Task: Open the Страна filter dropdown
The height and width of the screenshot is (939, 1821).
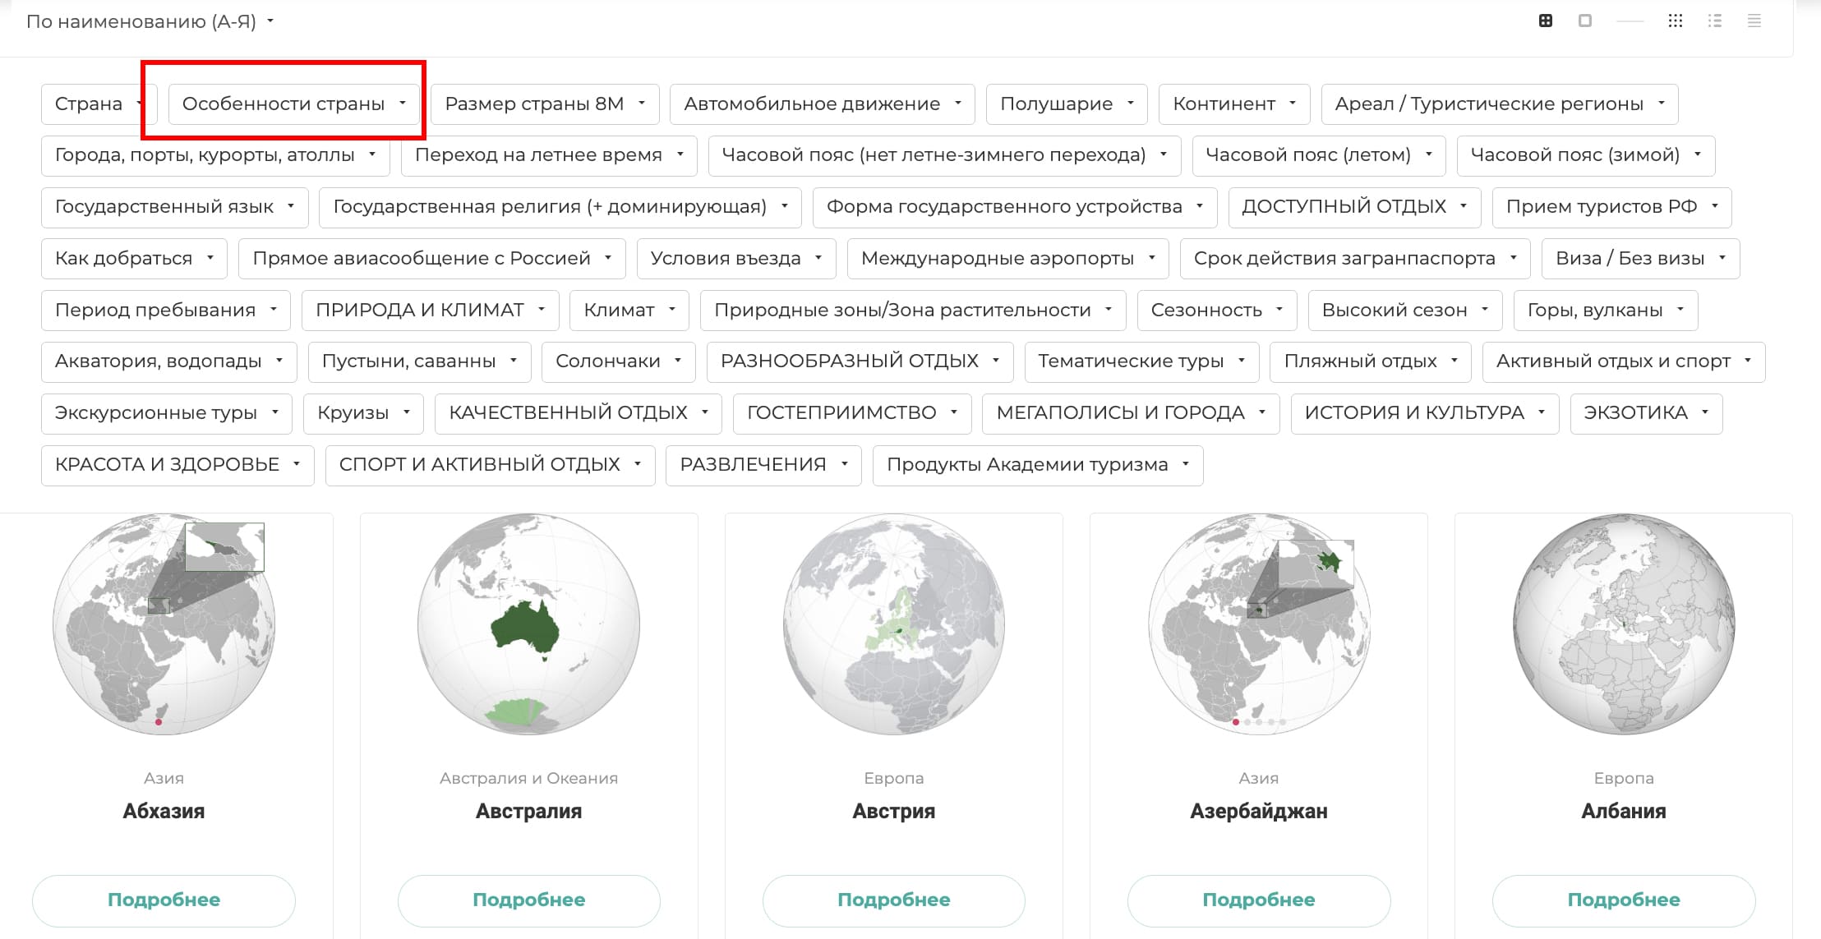Action: pos(98,104)
